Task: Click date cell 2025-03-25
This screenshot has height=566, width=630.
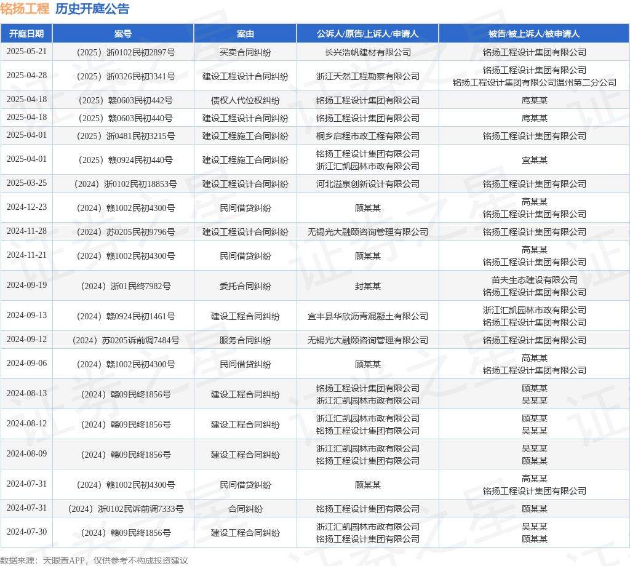Action: tap(26, 183)
